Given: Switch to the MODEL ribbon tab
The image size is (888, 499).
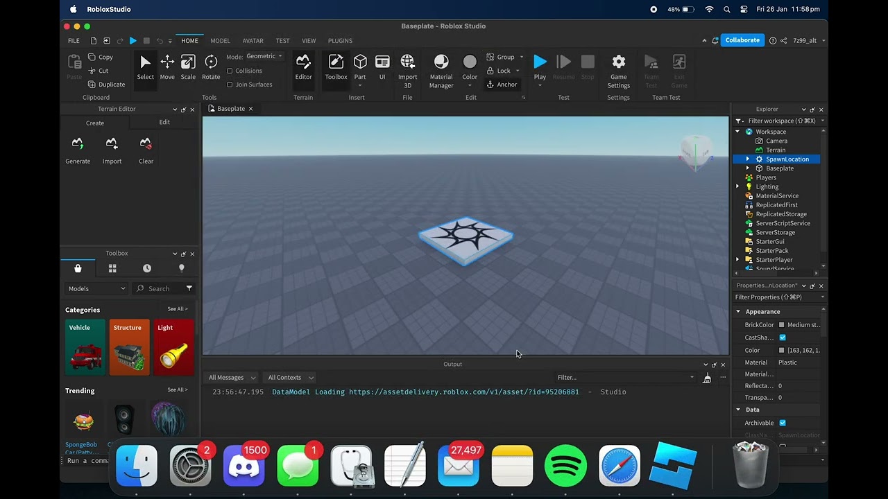Looking at the screenshot, I should coord(220,41).
